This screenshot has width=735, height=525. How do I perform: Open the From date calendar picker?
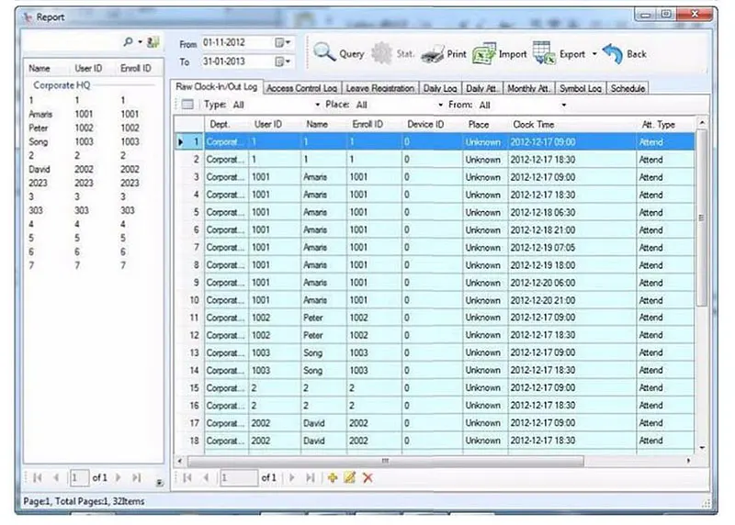point(283,42)
